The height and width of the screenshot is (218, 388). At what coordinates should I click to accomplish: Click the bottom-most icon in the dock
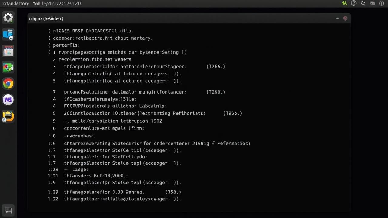point(8,210)
